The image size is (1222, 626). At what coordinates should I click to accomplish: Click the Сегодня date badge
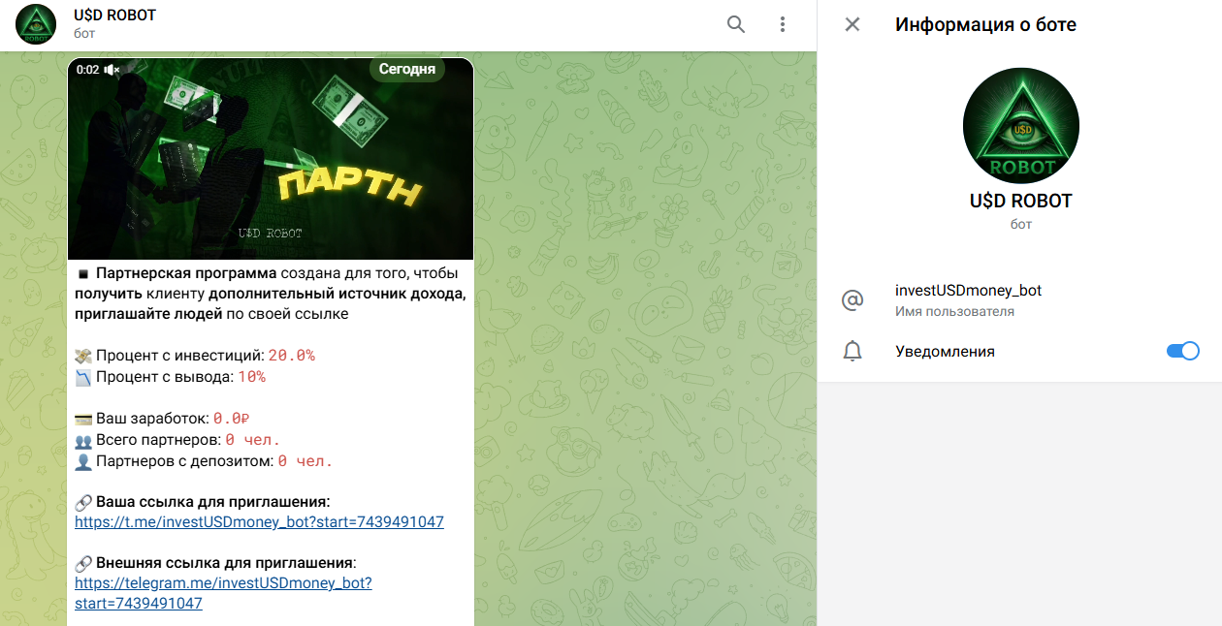click(x=406, y=70)
